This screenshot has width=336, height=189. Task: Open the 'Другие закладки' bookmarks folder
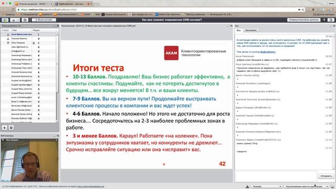coord(324,14)
